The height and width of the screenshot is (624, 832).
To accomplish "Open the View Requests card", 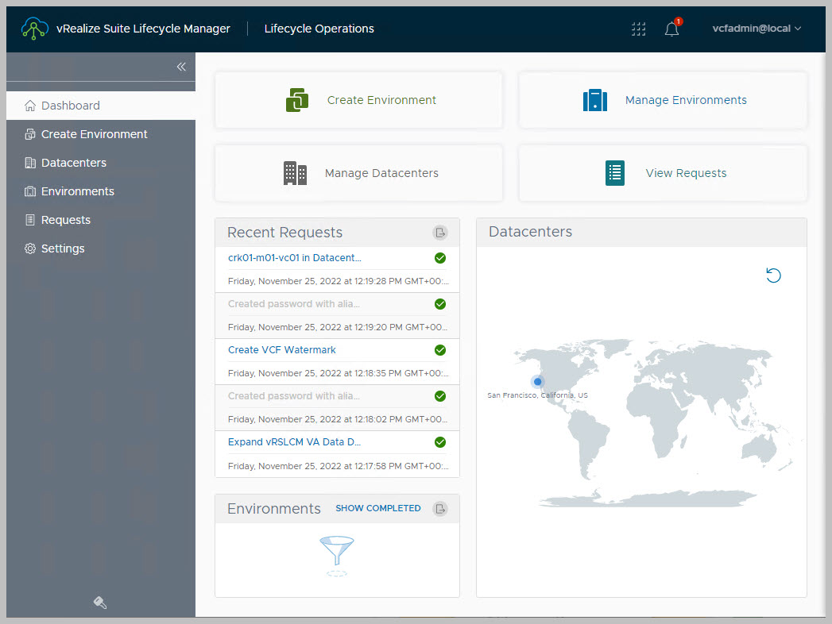I will 663,173.
